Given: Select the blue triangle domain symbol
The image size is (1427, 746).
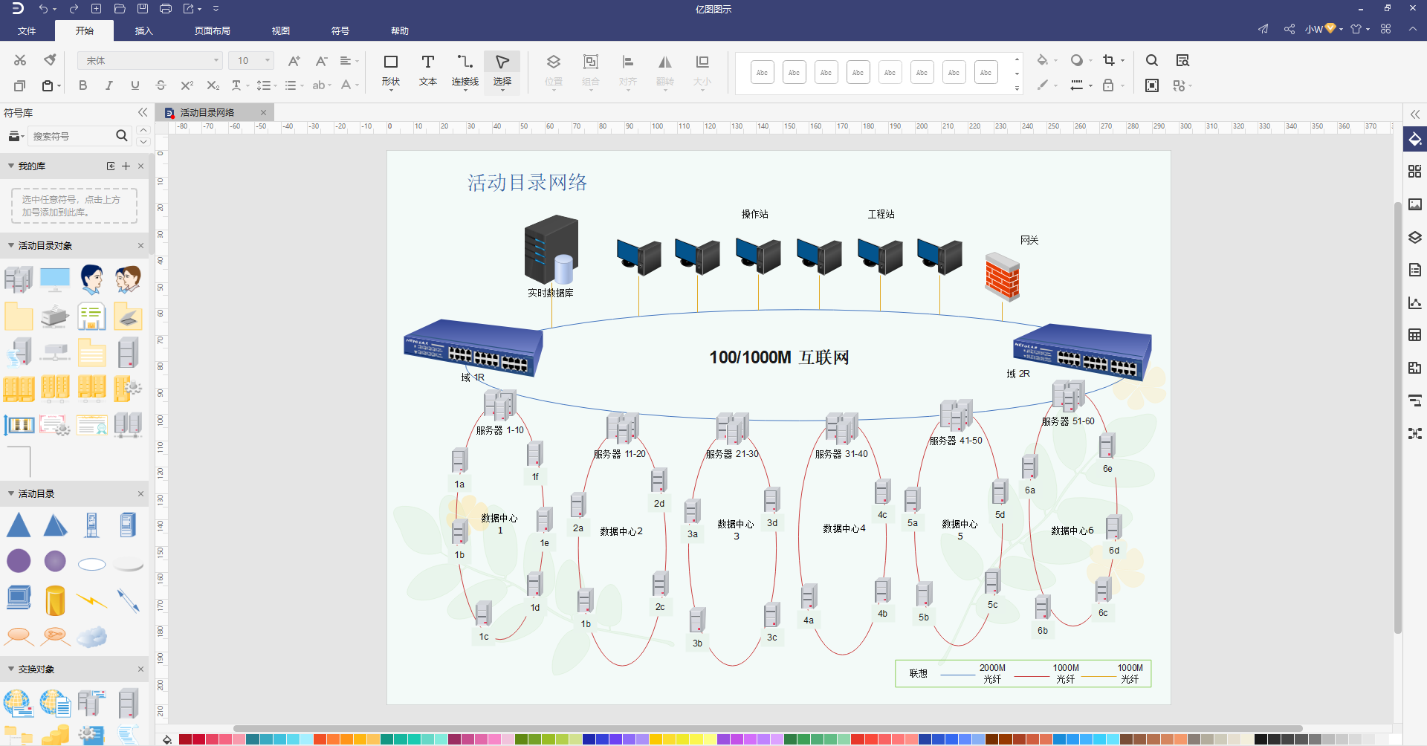Looking at the screenshot, I should pos(19,525).
